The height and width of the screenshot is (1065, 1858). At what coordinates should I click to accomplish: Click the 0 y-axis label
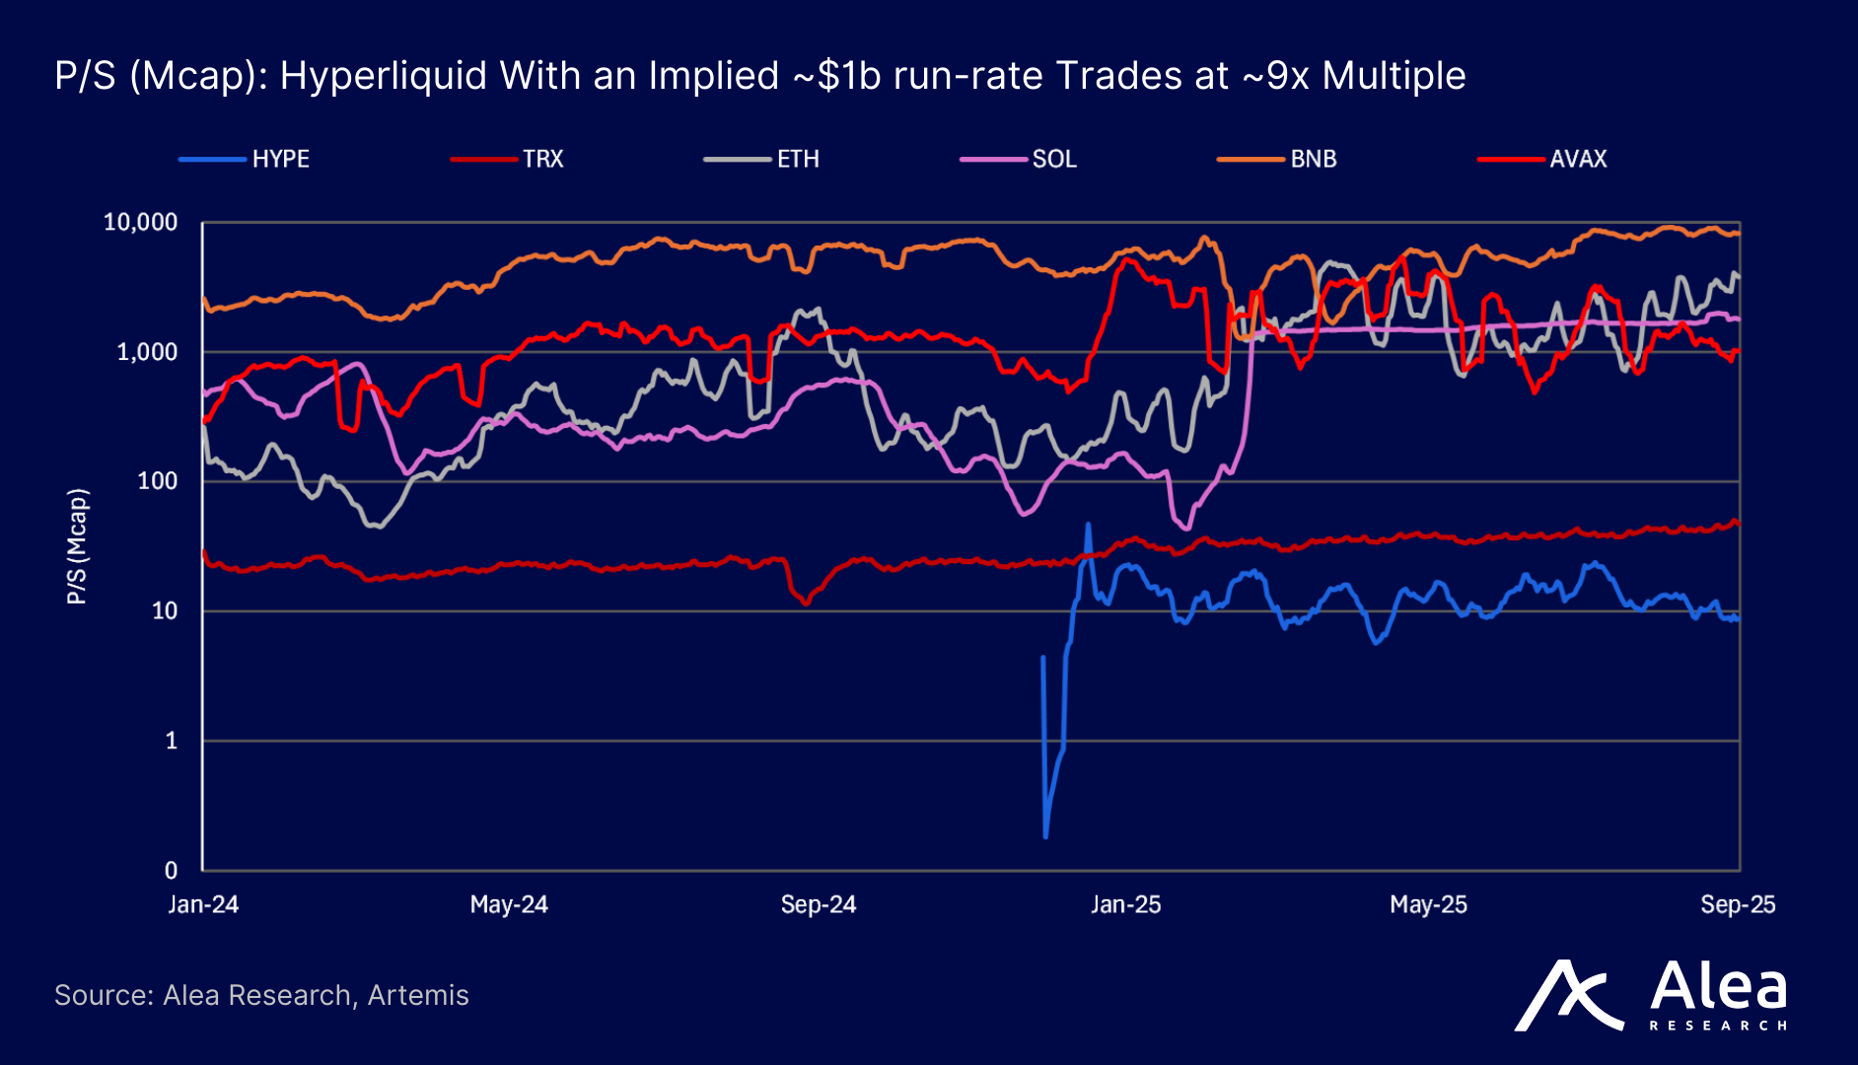(x=172, y=871)
